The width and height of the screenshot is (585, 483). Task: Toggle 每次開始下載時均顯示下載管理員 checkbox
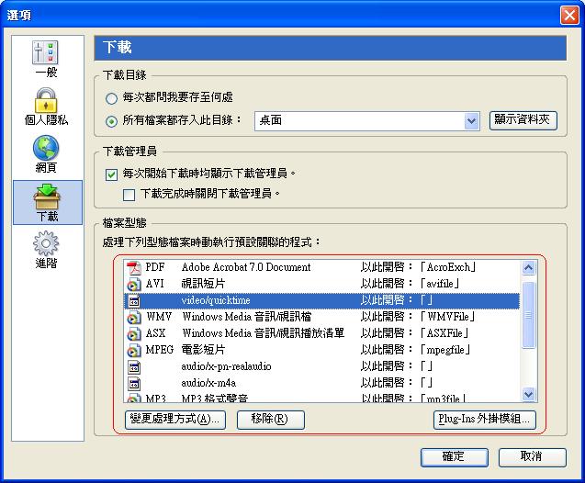coord(112,174)
